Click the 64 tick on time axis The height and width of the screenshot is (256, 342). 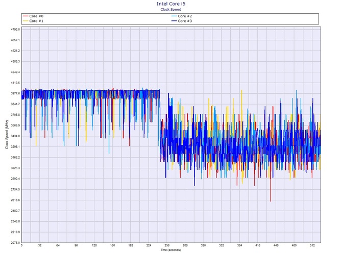click(58, 245)
